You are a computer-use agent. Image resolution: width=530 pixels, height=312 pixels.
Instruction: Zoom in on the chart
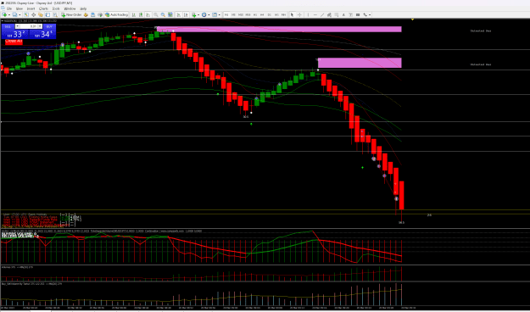click(156, 15)
